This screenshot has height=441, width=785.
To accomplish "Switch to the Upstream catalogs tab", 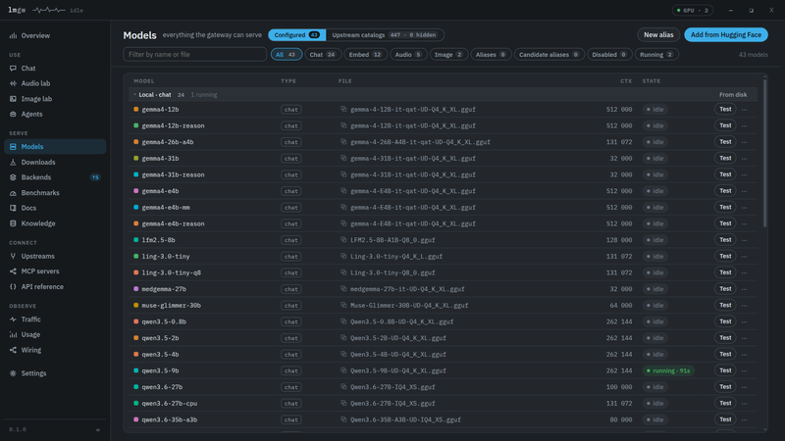I will click(385, 35).
